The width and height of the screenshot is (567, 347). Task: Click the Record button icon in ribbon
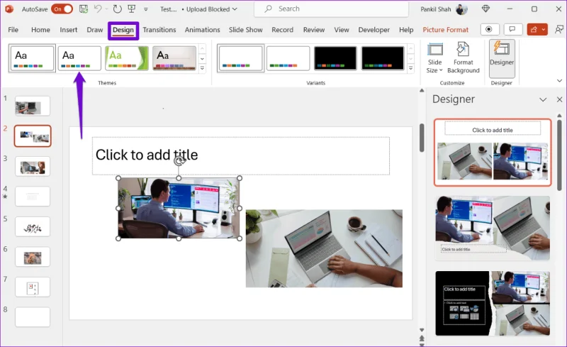[x=490, y=29]
